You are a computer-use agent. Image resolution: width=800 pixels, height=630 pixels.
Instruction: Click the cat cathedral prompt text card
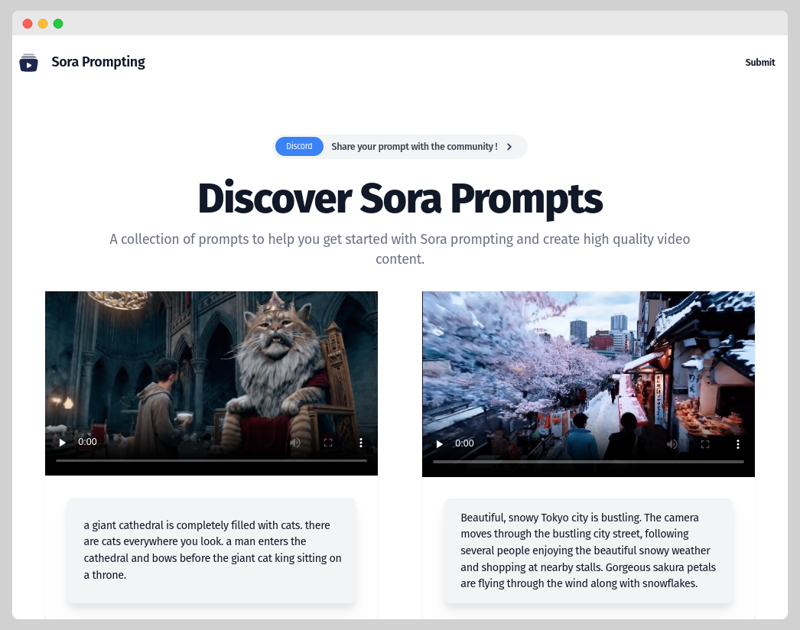click(211, 550)
